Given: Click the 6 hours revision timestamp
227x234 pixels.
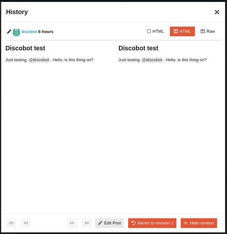Looking at the screenshot, I should tap(46, 32).
